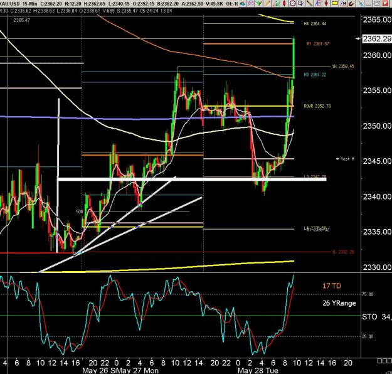Image resolution: width=392 pixels, height=374 pixels.
Task: Select the thick white vertical line
Action: point(58,175)
